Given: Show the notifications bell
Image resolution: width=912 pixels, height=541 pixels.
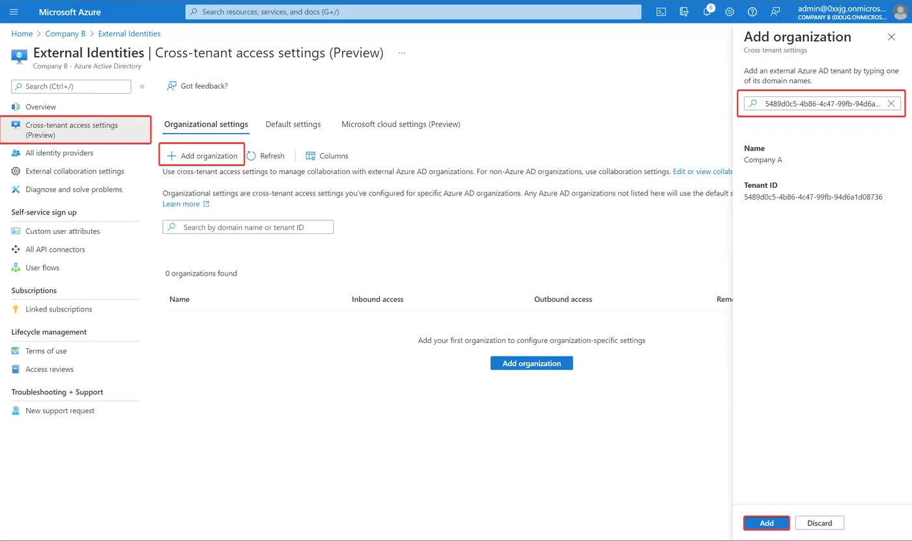Looking at the screenshot, I should coord(707,12).
